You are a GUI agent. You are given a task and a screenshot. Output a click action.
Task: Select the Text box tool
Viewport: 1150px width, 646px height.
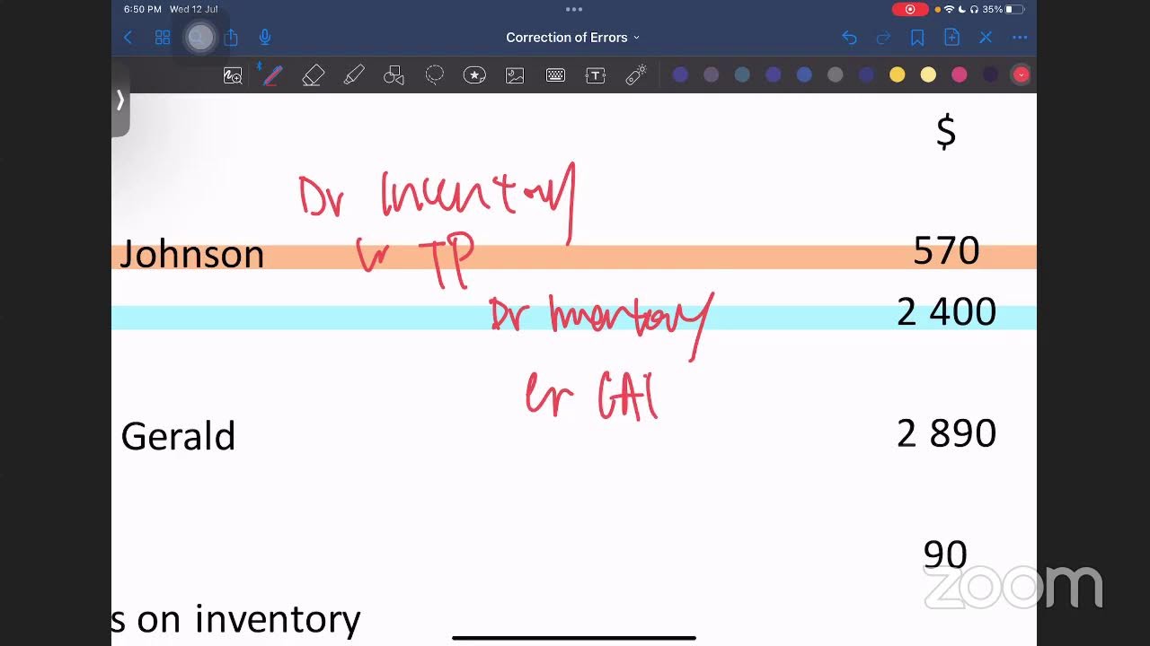pyautogui.click(x=596, y=75)
